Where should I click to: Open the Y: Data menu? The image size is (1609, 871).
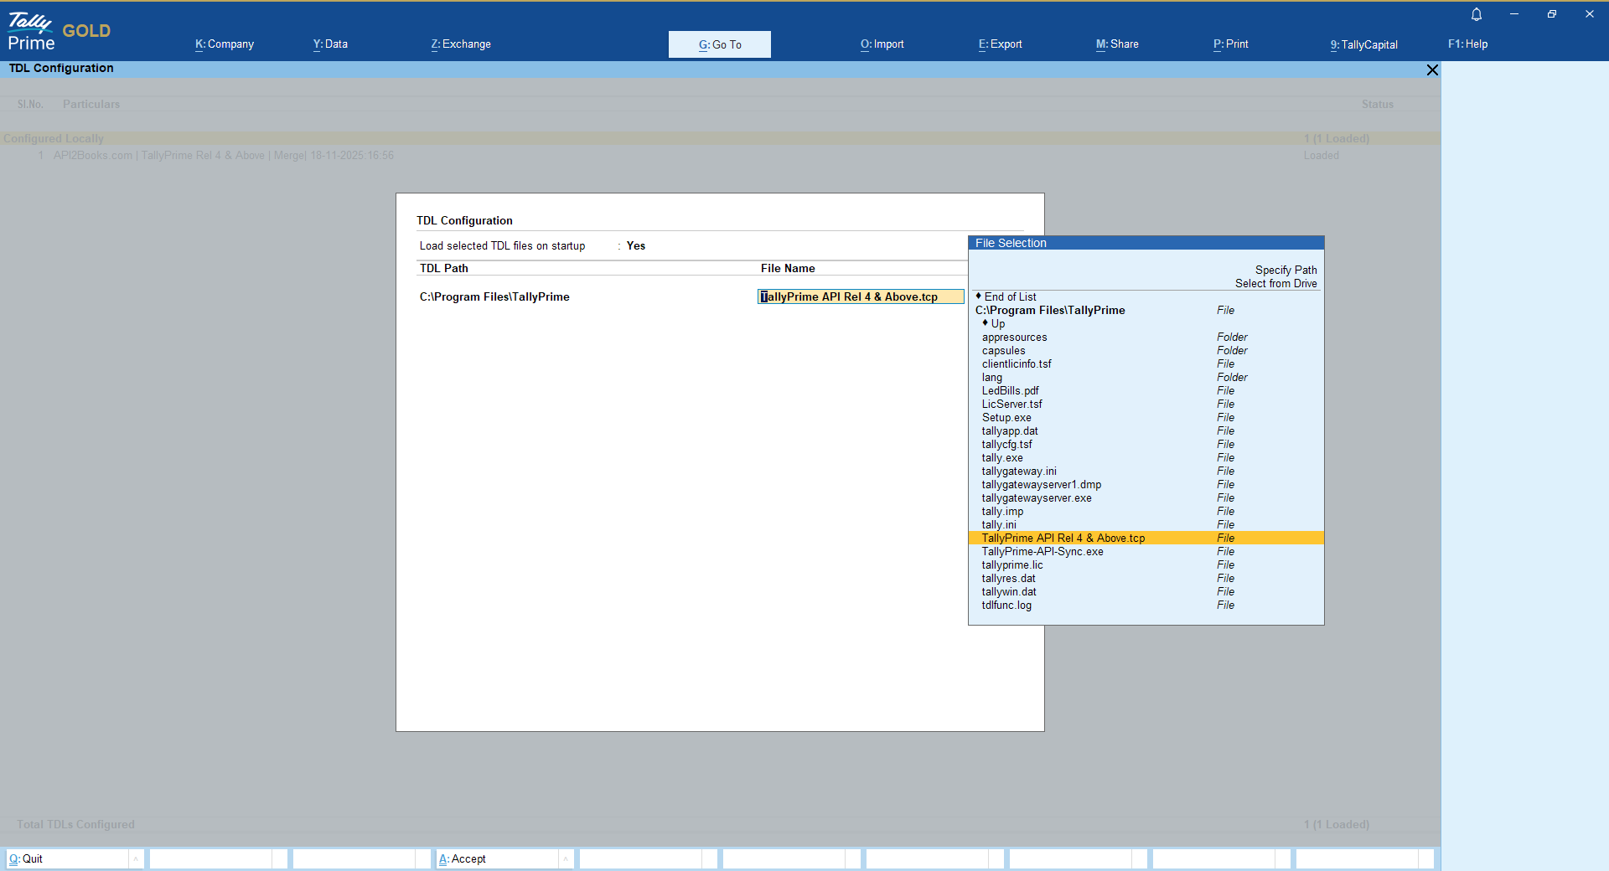coord(330,44)
